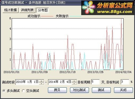Choose the 空头测试 radio option
Image resolution: width=135 pixels, height=99 pixels.
[x=23, y=91]
